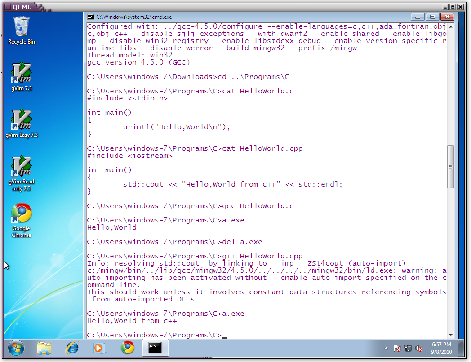The image size is (471, 362).
Task: Open the volume speaker control in tray
Action: pos(419,348)
